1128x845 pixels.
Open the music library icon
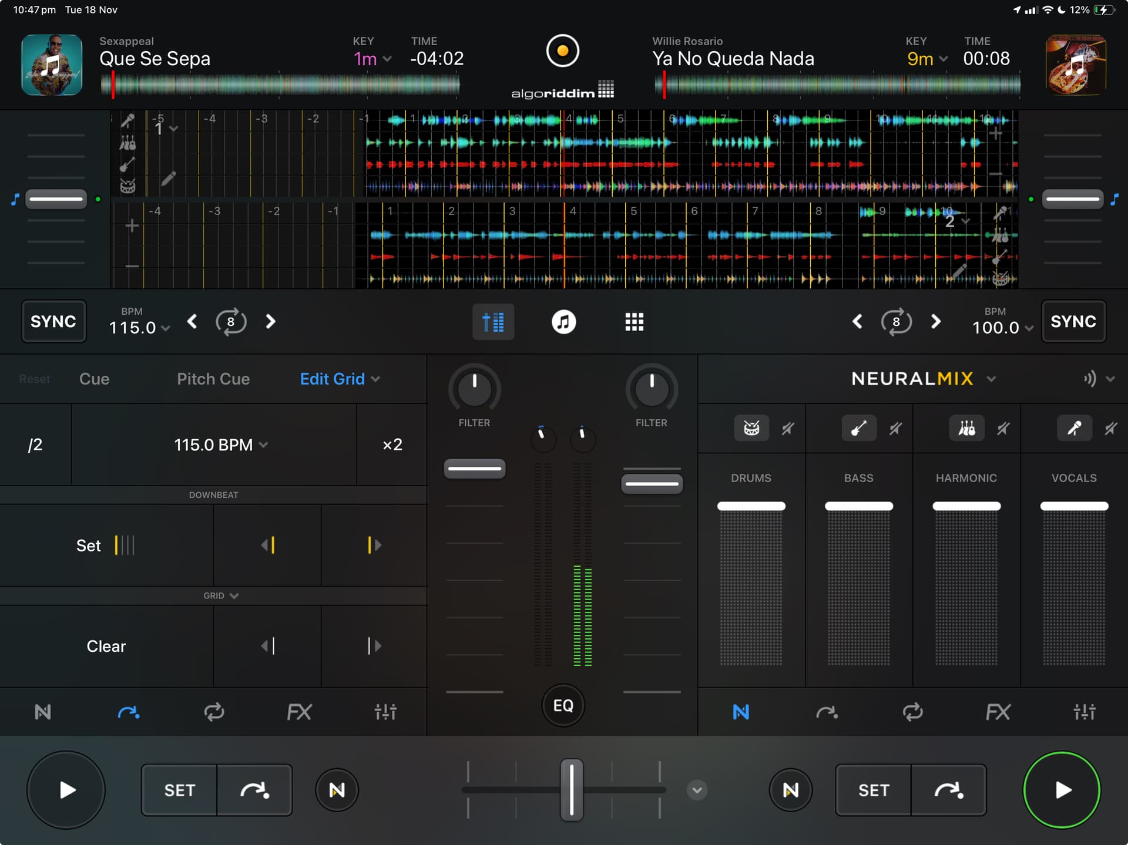563,322
